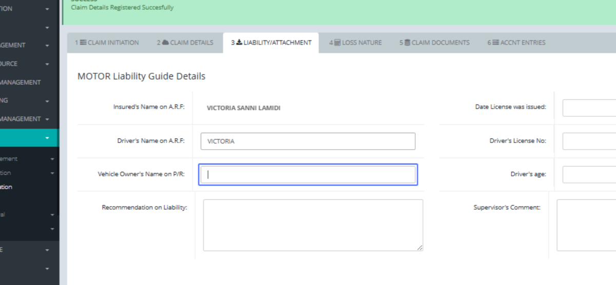Click the calculator icon on Loss Nature tab

[x=337, y=43]
